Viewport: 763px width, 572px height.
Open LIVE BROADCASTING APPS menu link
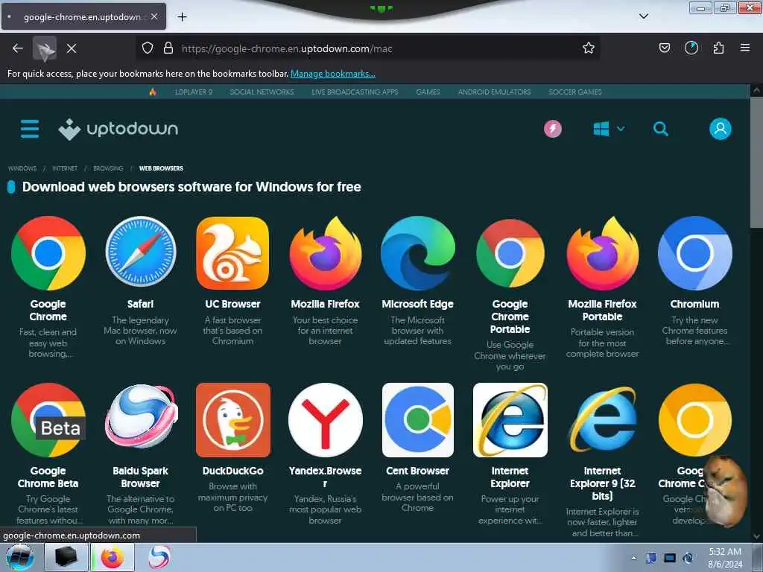click(355, 92)
